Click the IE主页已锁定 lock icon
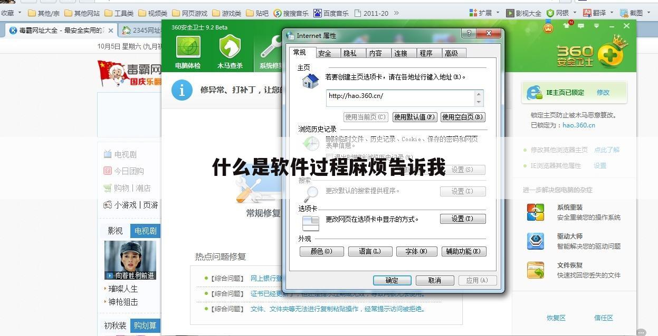Viewport: 658px width, 336px height. pos(534,93)
